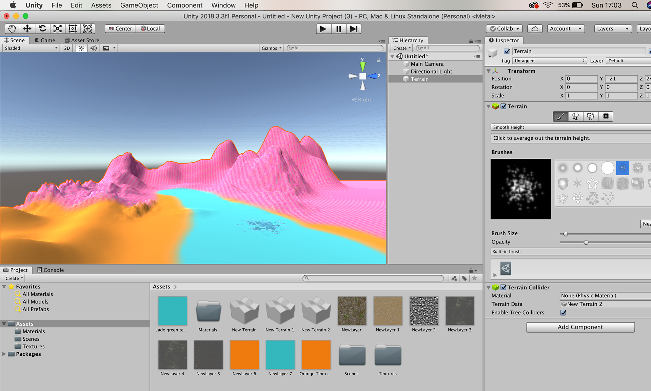Collapse the Untitled scene in Hierarchy
Screen dimensions: 651x391
pos(392,56)
